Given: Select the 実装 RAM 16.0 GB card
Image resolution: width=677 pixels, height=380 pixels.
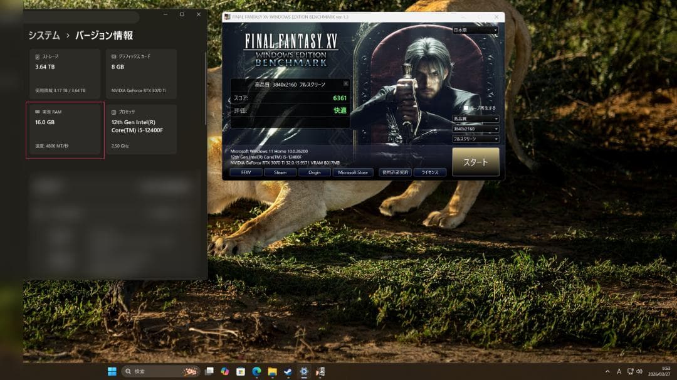Looking at the screenshot, I should 65,130.
